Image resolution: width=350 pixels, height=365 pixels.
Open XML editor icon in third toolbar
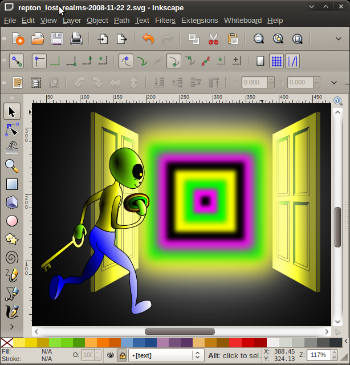coord(18,82)
